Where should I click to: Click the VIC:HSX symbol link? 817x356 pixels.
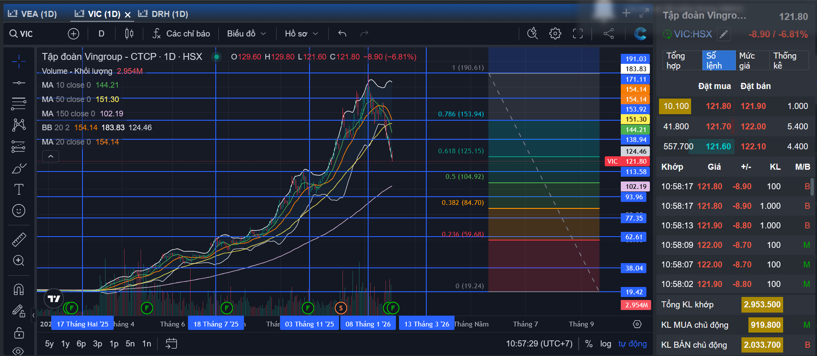coord(693,34)
